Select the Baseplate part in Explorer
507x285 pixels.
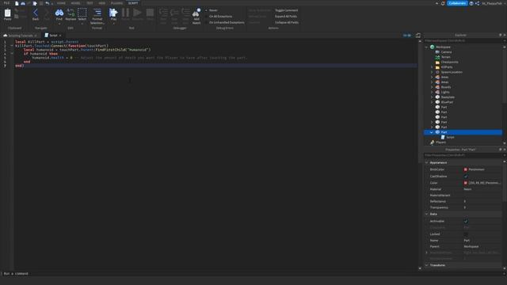coord(448,97)
